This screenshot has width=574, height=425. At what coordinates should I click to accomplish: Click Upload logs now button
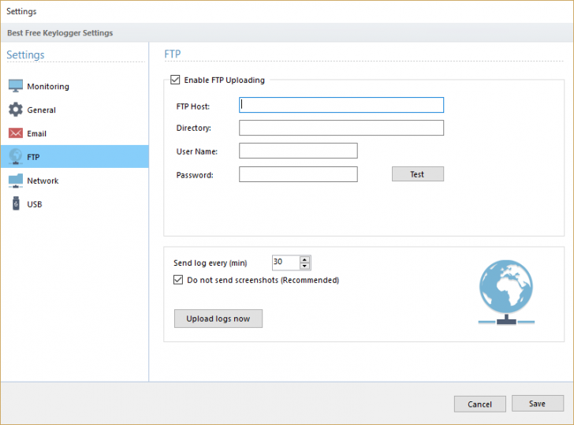[x=218, y=319]
